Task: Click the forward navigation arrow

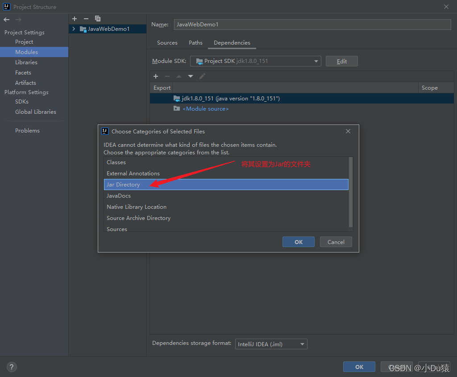Action: [18, 20]
